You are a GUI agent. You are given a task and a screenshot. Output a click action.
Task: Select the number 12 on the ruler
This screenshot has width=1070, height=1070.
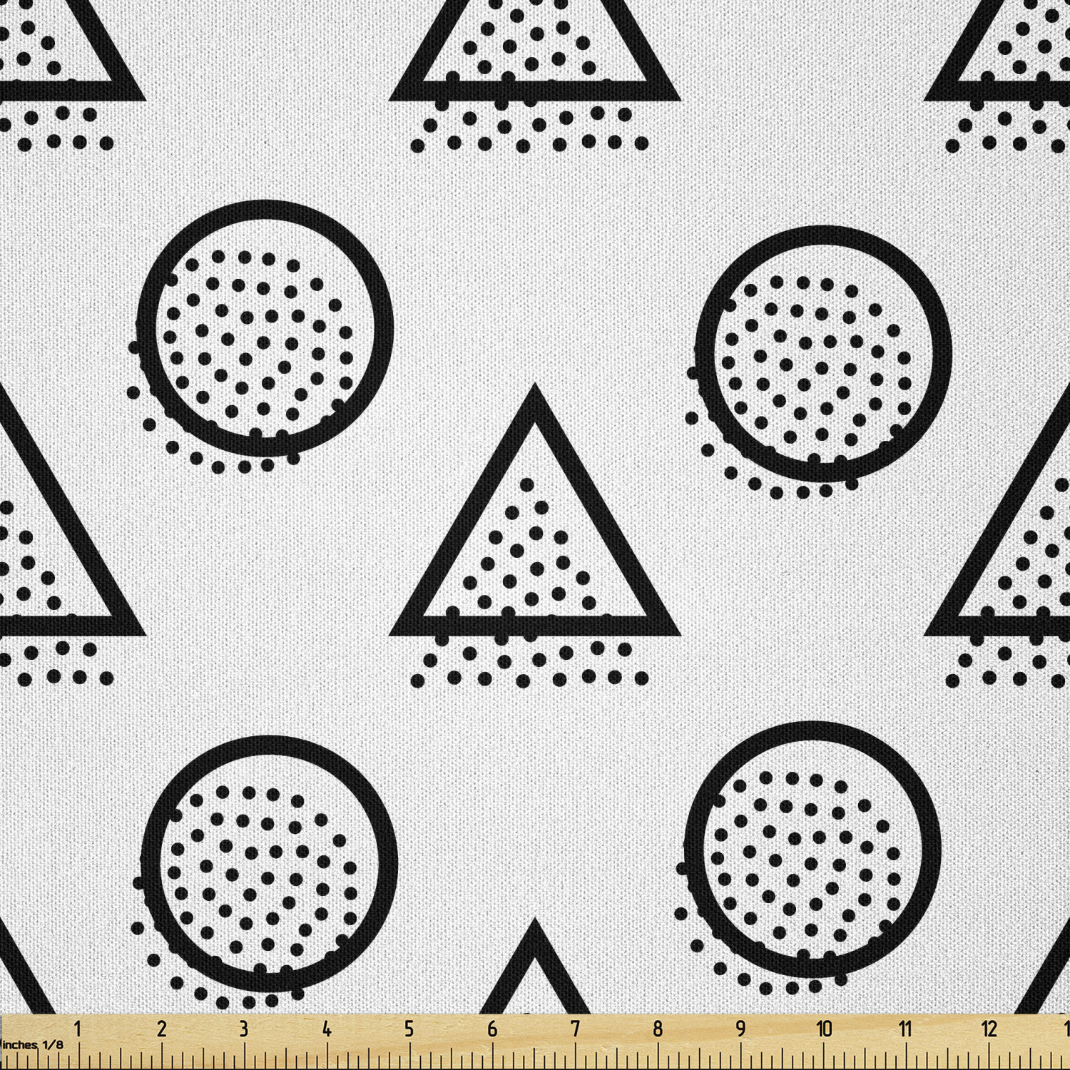[x=989, y=1029]
